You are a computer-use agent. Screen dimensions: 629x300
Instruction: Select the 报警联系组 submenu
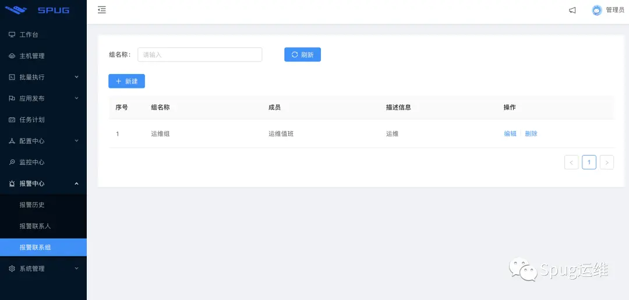[x=43, y=248]
